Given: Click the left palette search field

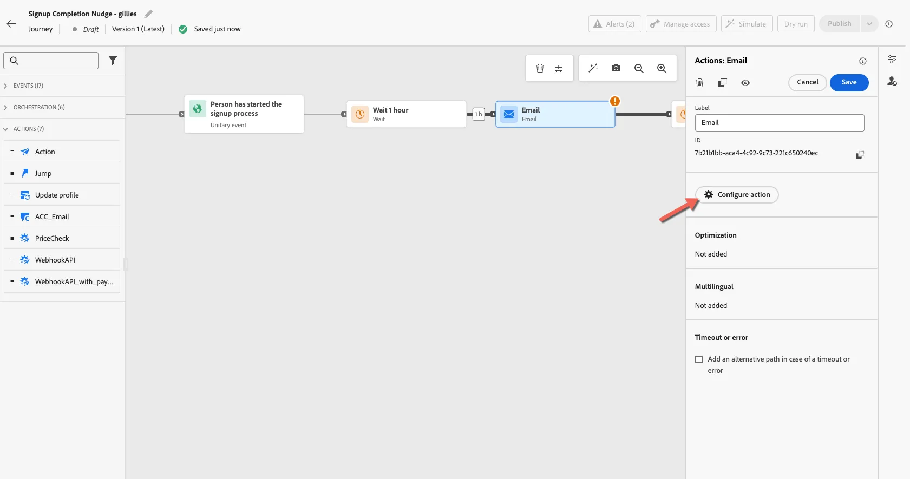Looking at the screenshot, I should pos(51,61).
